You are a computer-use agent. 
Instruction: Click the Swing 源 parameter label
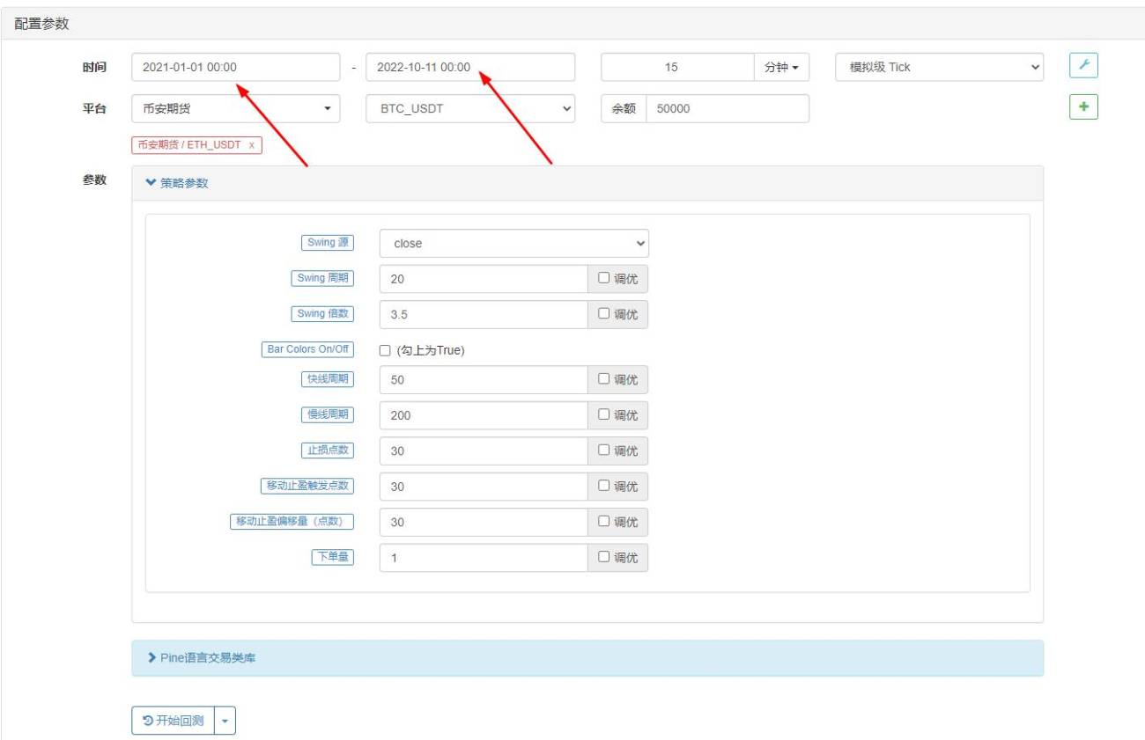click(328, 243)
